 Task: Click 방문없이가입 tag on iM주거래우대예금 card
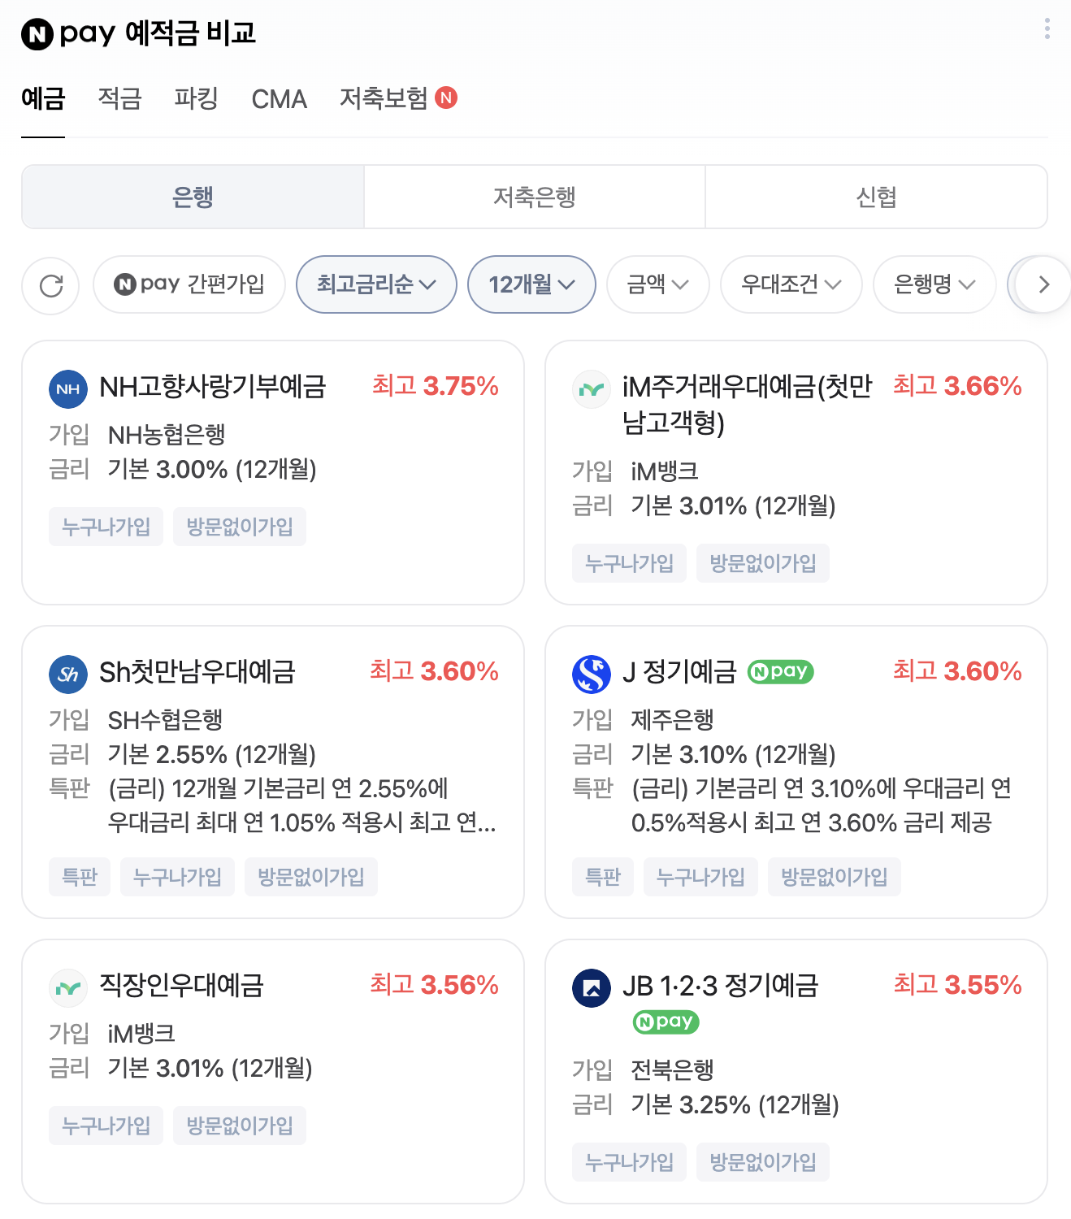[763, 563]
